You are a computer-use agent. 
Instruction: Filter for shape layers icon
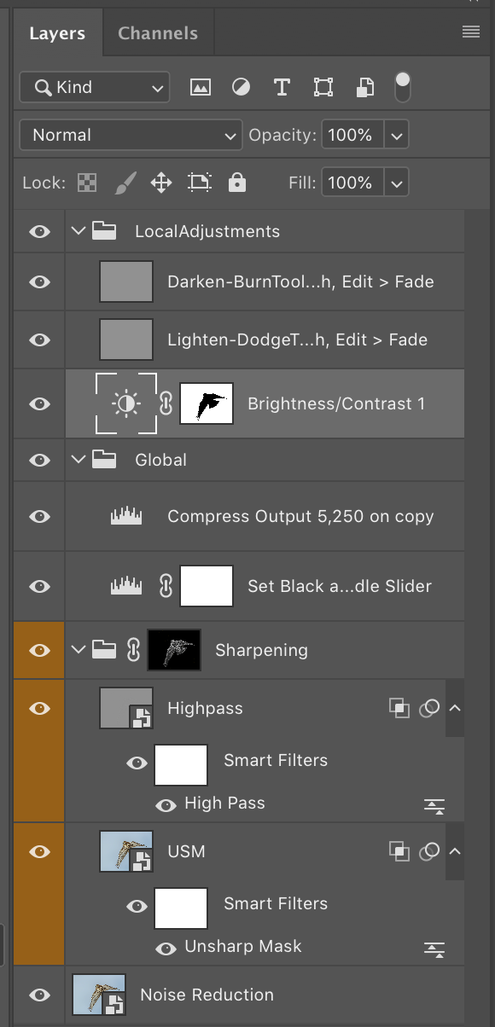pos(323,87)
